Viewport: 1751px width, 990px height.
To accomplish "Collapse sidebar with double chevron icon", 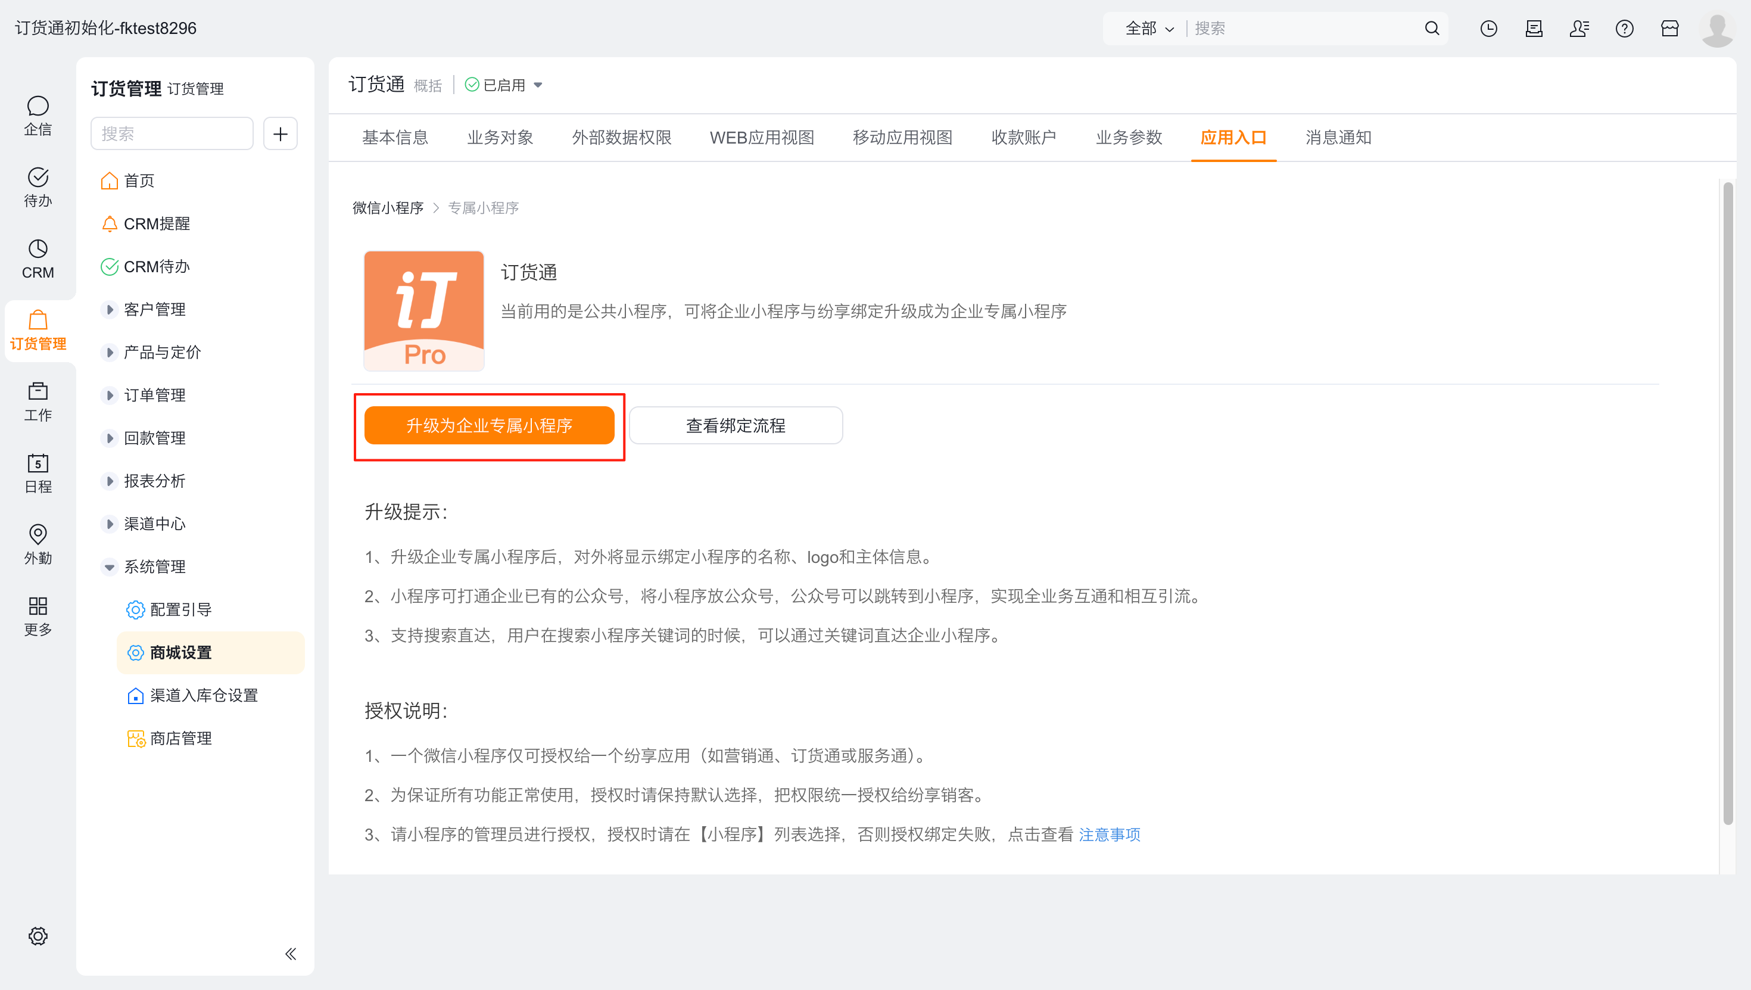I will 291,954.
